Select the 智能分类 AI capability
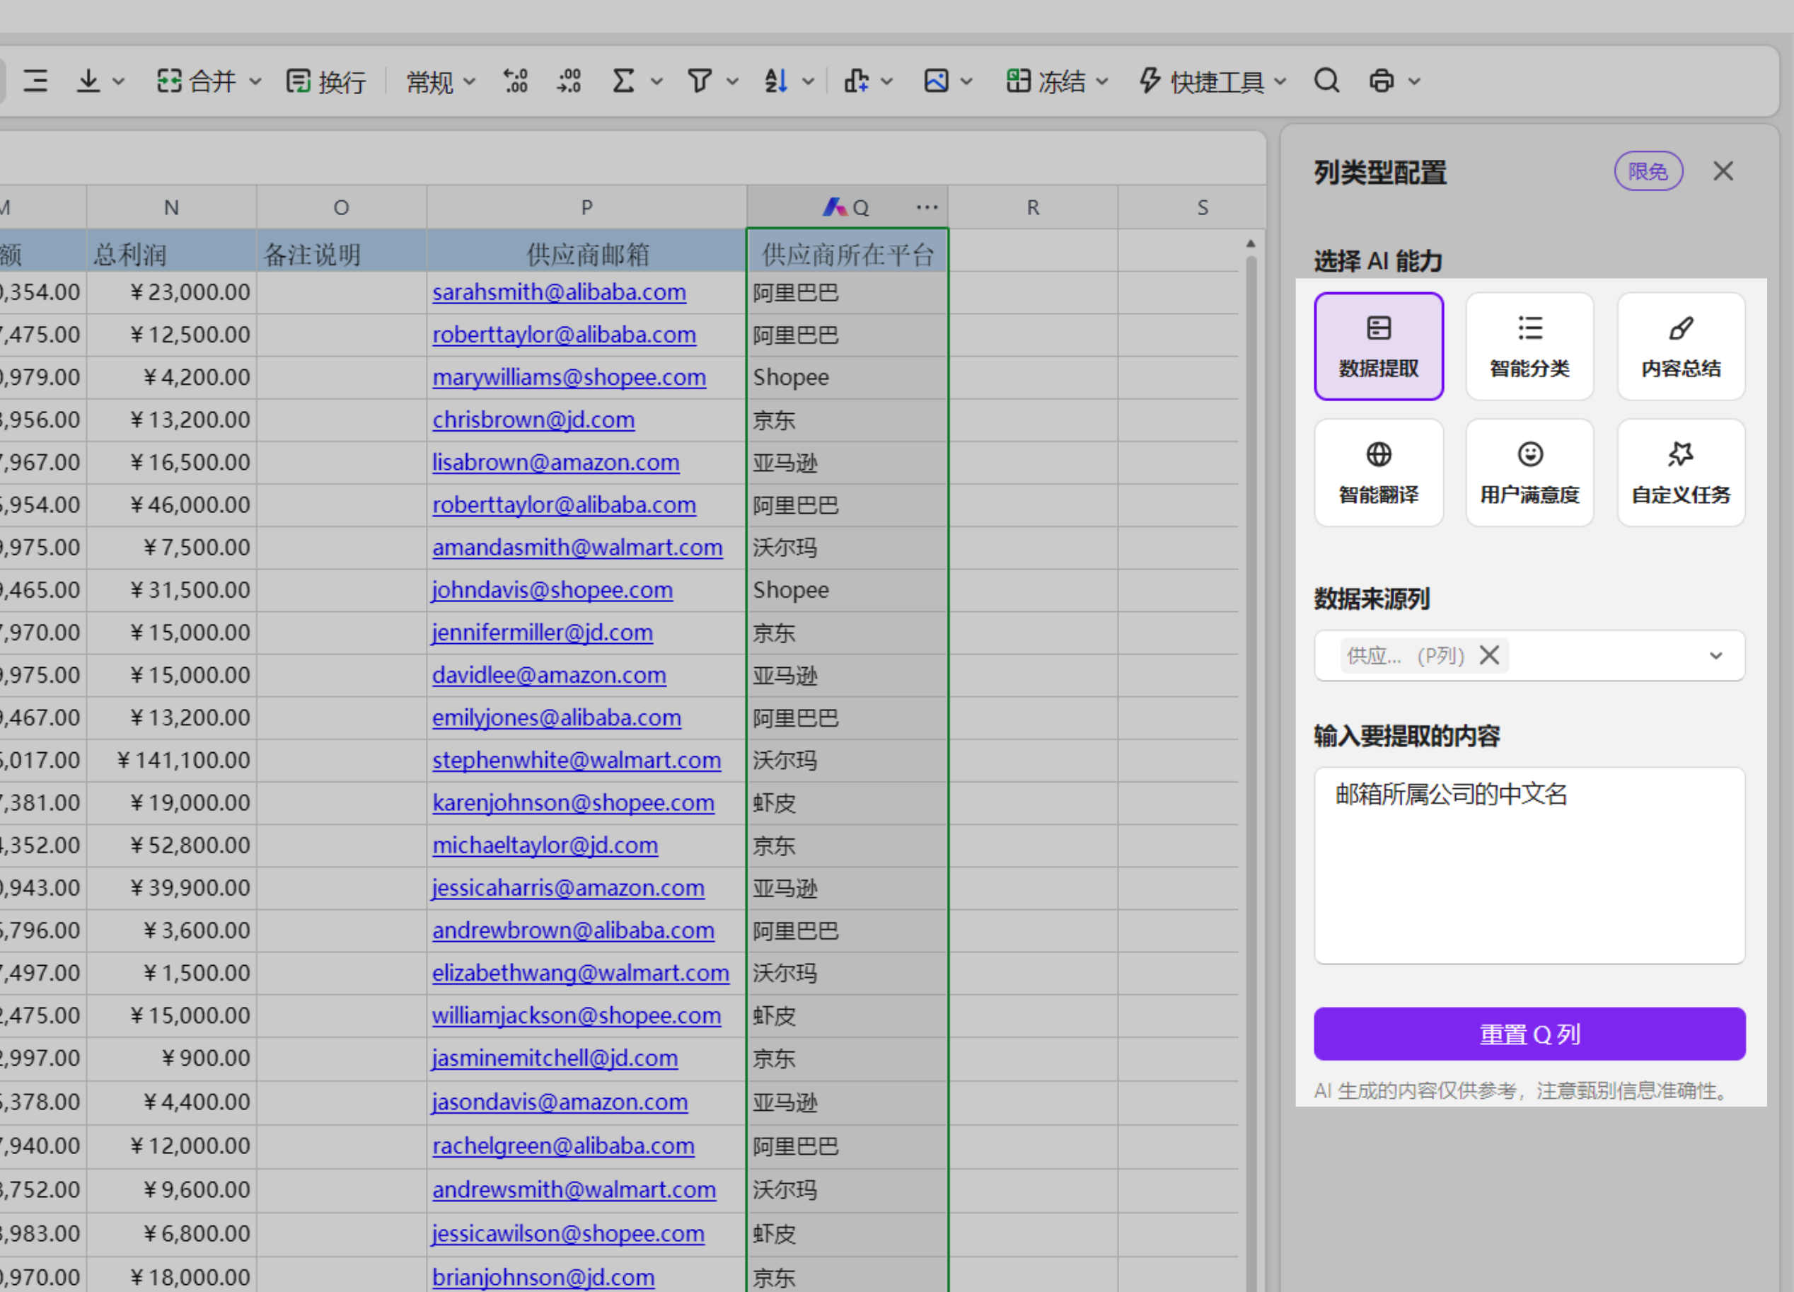1794x1292 pixels. coord(1529,347)
